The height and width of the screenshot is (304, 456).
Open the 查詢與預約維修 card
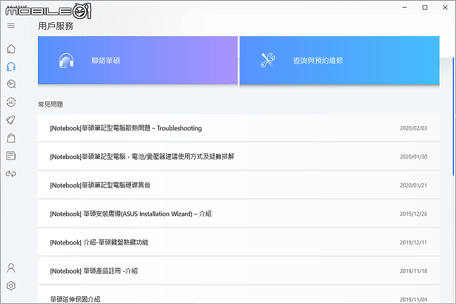[x=339, y=60]
